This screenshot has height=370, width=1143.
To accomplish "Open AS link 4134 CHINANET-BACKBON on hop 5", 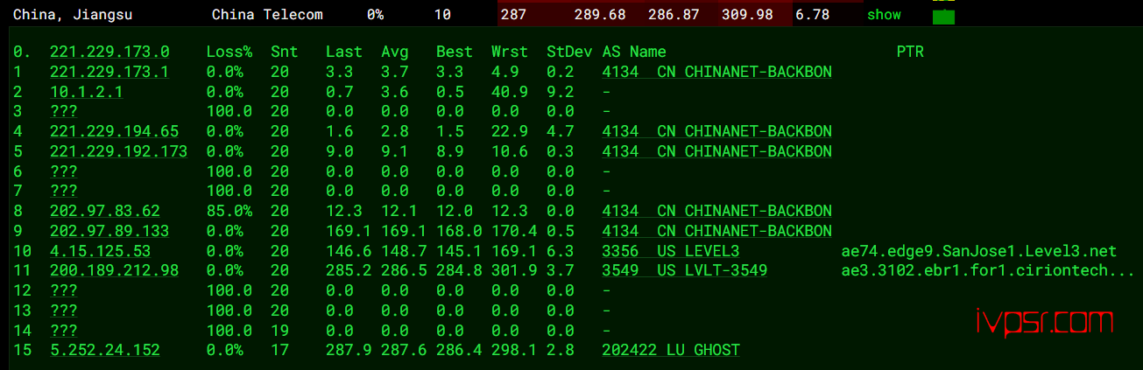I will [x=716, y=151].
